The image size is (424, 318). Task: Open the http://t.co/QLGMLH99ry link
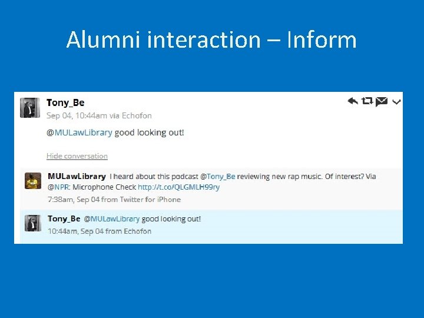[178, 187]
